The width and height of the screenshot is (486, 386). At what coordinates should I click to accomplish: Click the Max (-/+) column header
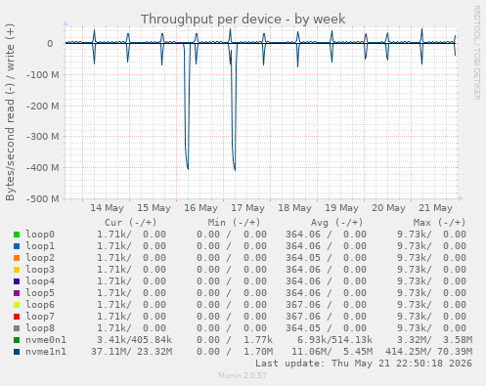tap(439, 223)
